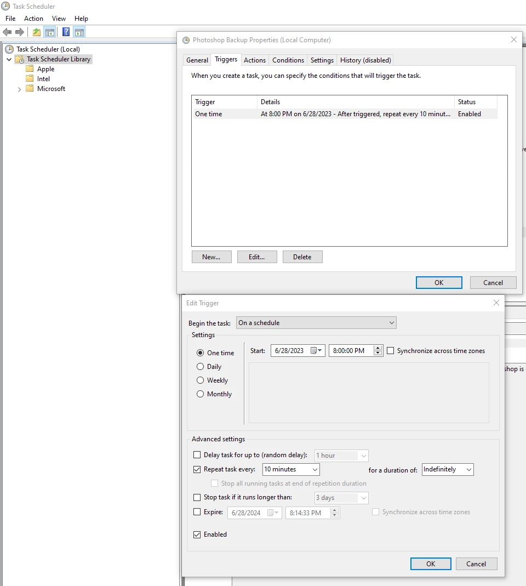Check Synchronize across time zones next to Start
This screenshot has height=586, width=526.
pyautogui.click(x=390, y=350)
